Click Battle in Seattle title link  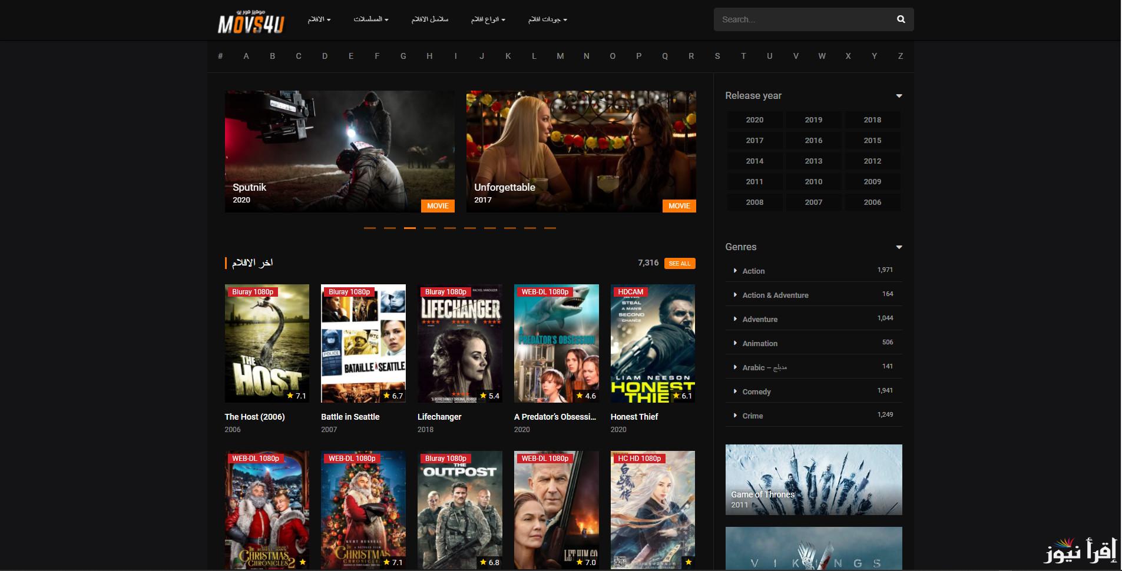pos(350,417)
